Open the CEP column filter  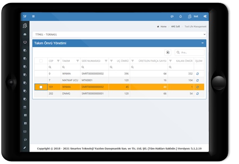point(58,61)
